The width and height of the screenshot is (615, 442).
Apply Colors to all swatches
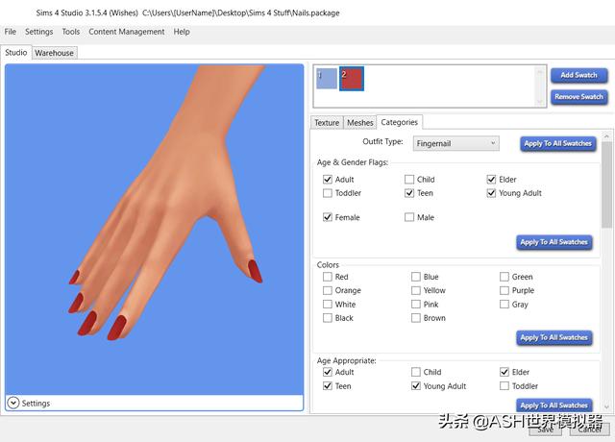coord(553,337)
